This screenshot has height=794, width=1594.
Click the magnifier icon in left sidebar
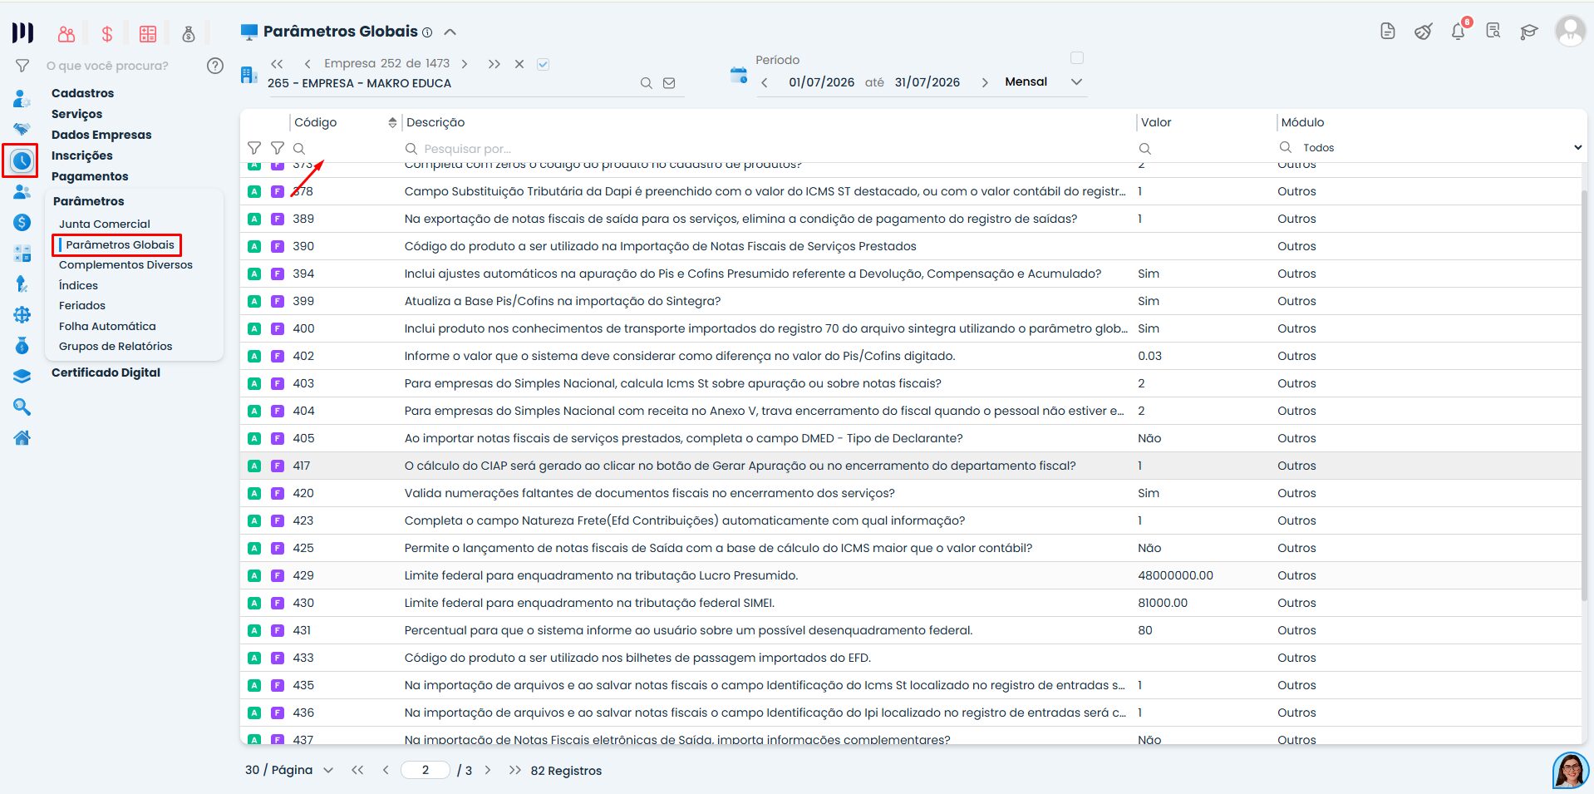[x=22, y=407]
